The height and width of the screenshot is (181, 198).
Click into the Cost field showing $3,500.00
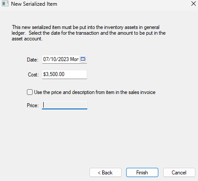tap(64, 74)
